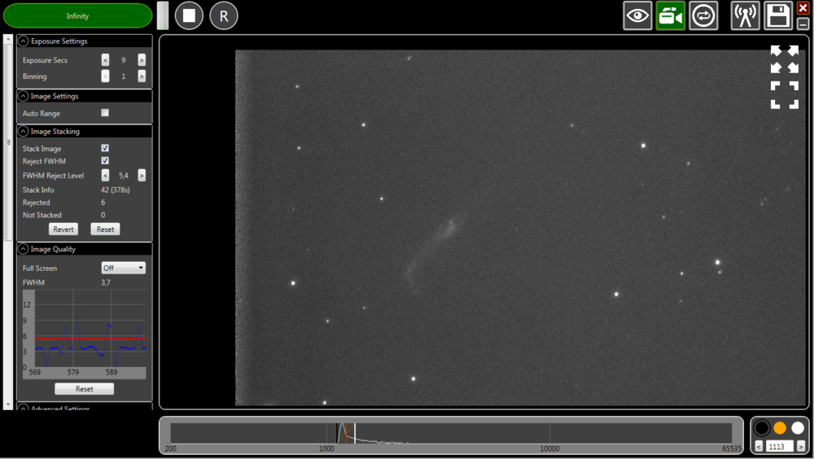814x459 pixels.
Task: Collapse the Image Stacking section
Action: point(24,131)
